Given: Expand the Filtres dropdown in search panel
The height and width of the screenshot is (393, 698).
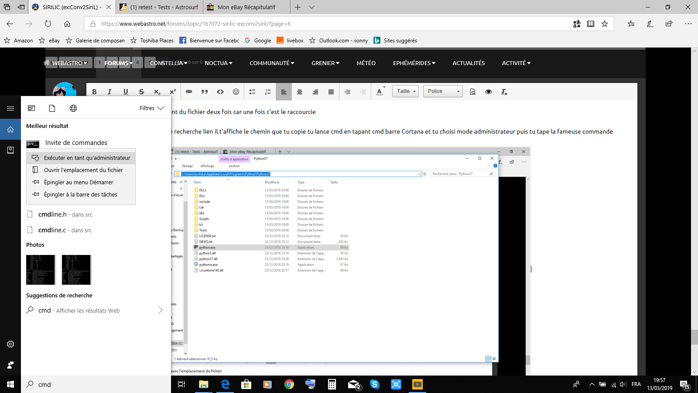Looking at the screenshot, I should click(151, 108).
